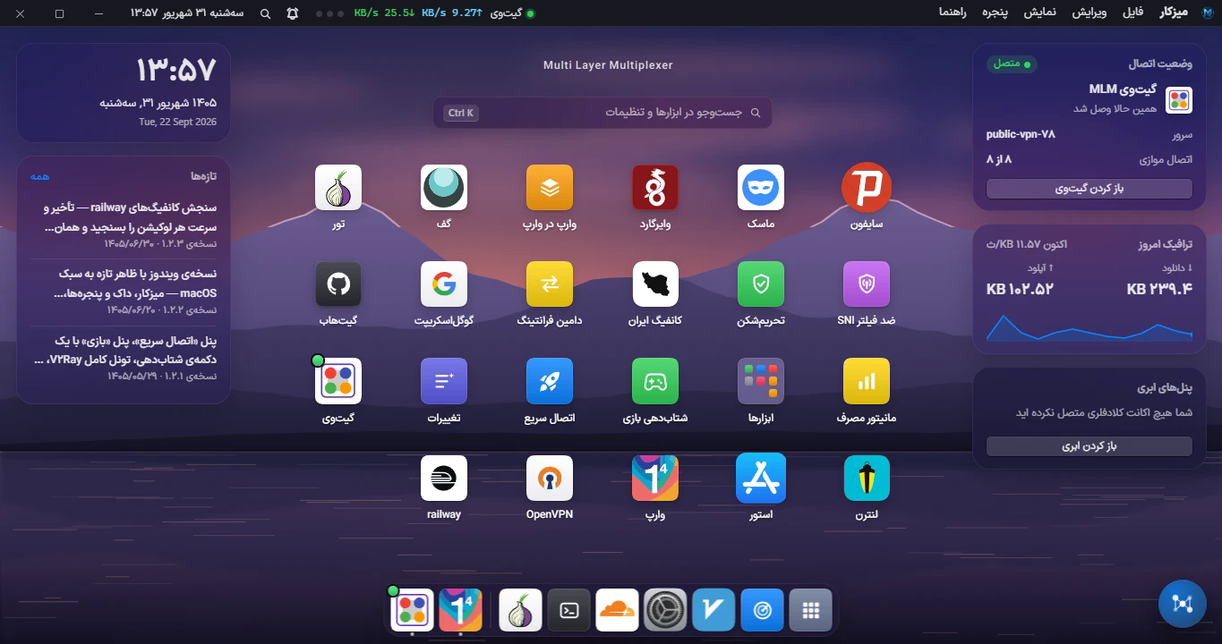
Task: Open the terminal icon in the dock
Action: click(568, 610)
